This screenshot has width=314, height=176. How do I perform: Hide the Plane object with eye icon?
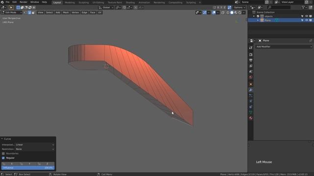point(307,21)
